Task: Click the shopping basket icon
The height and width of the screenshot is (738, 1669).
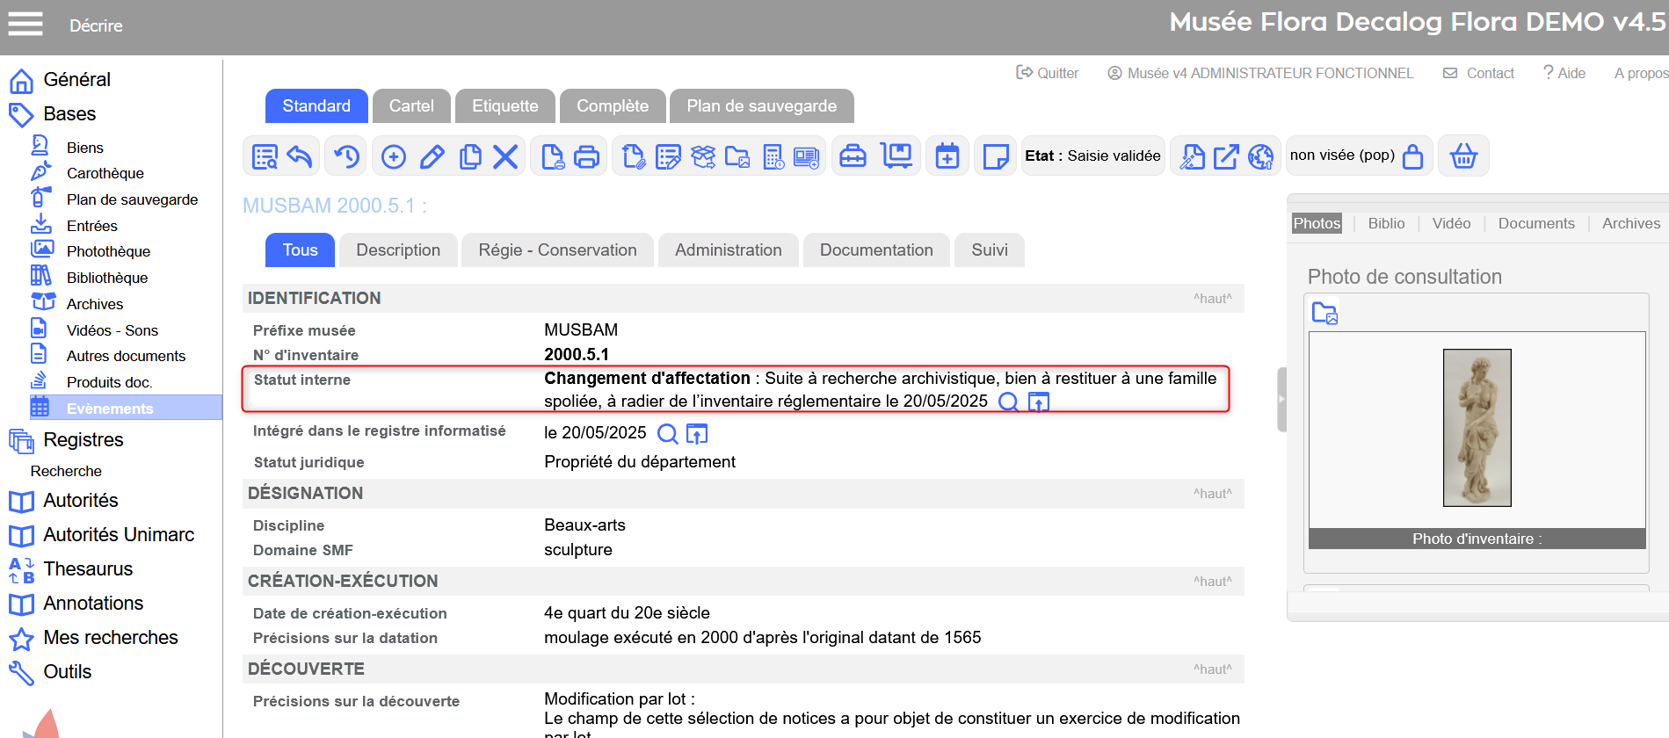Action: pos(1463,156)
